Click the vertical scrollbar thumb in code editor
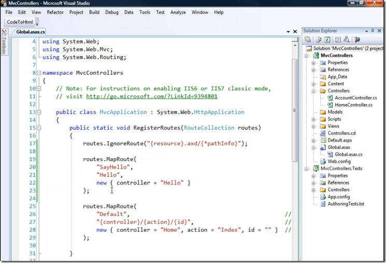The image size is (386, 263). pos(295,110)
